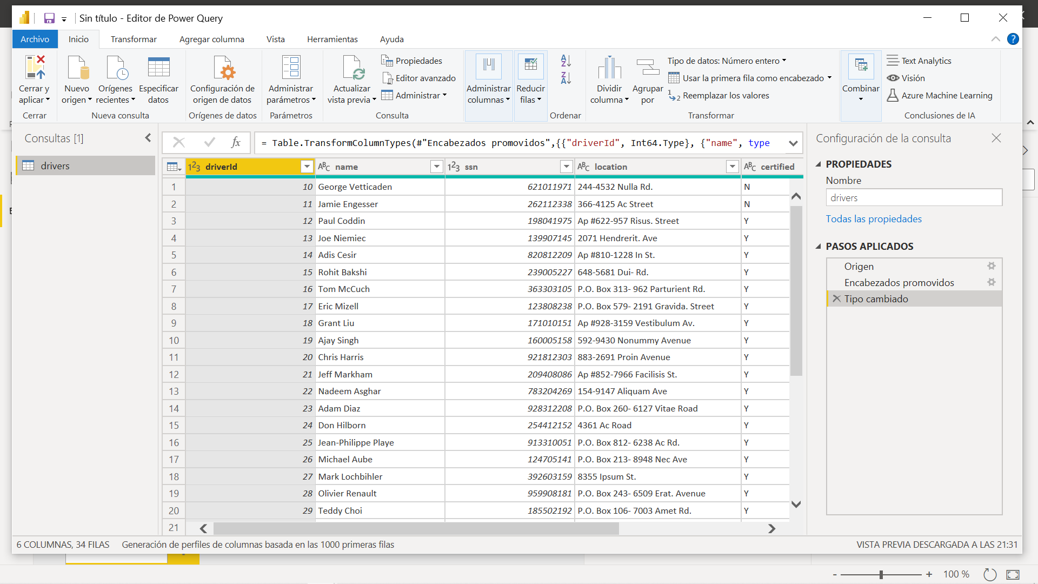Open the location column filter dropdown
Viewport: 1038px width, 584px height.
[x=732, y=167]
